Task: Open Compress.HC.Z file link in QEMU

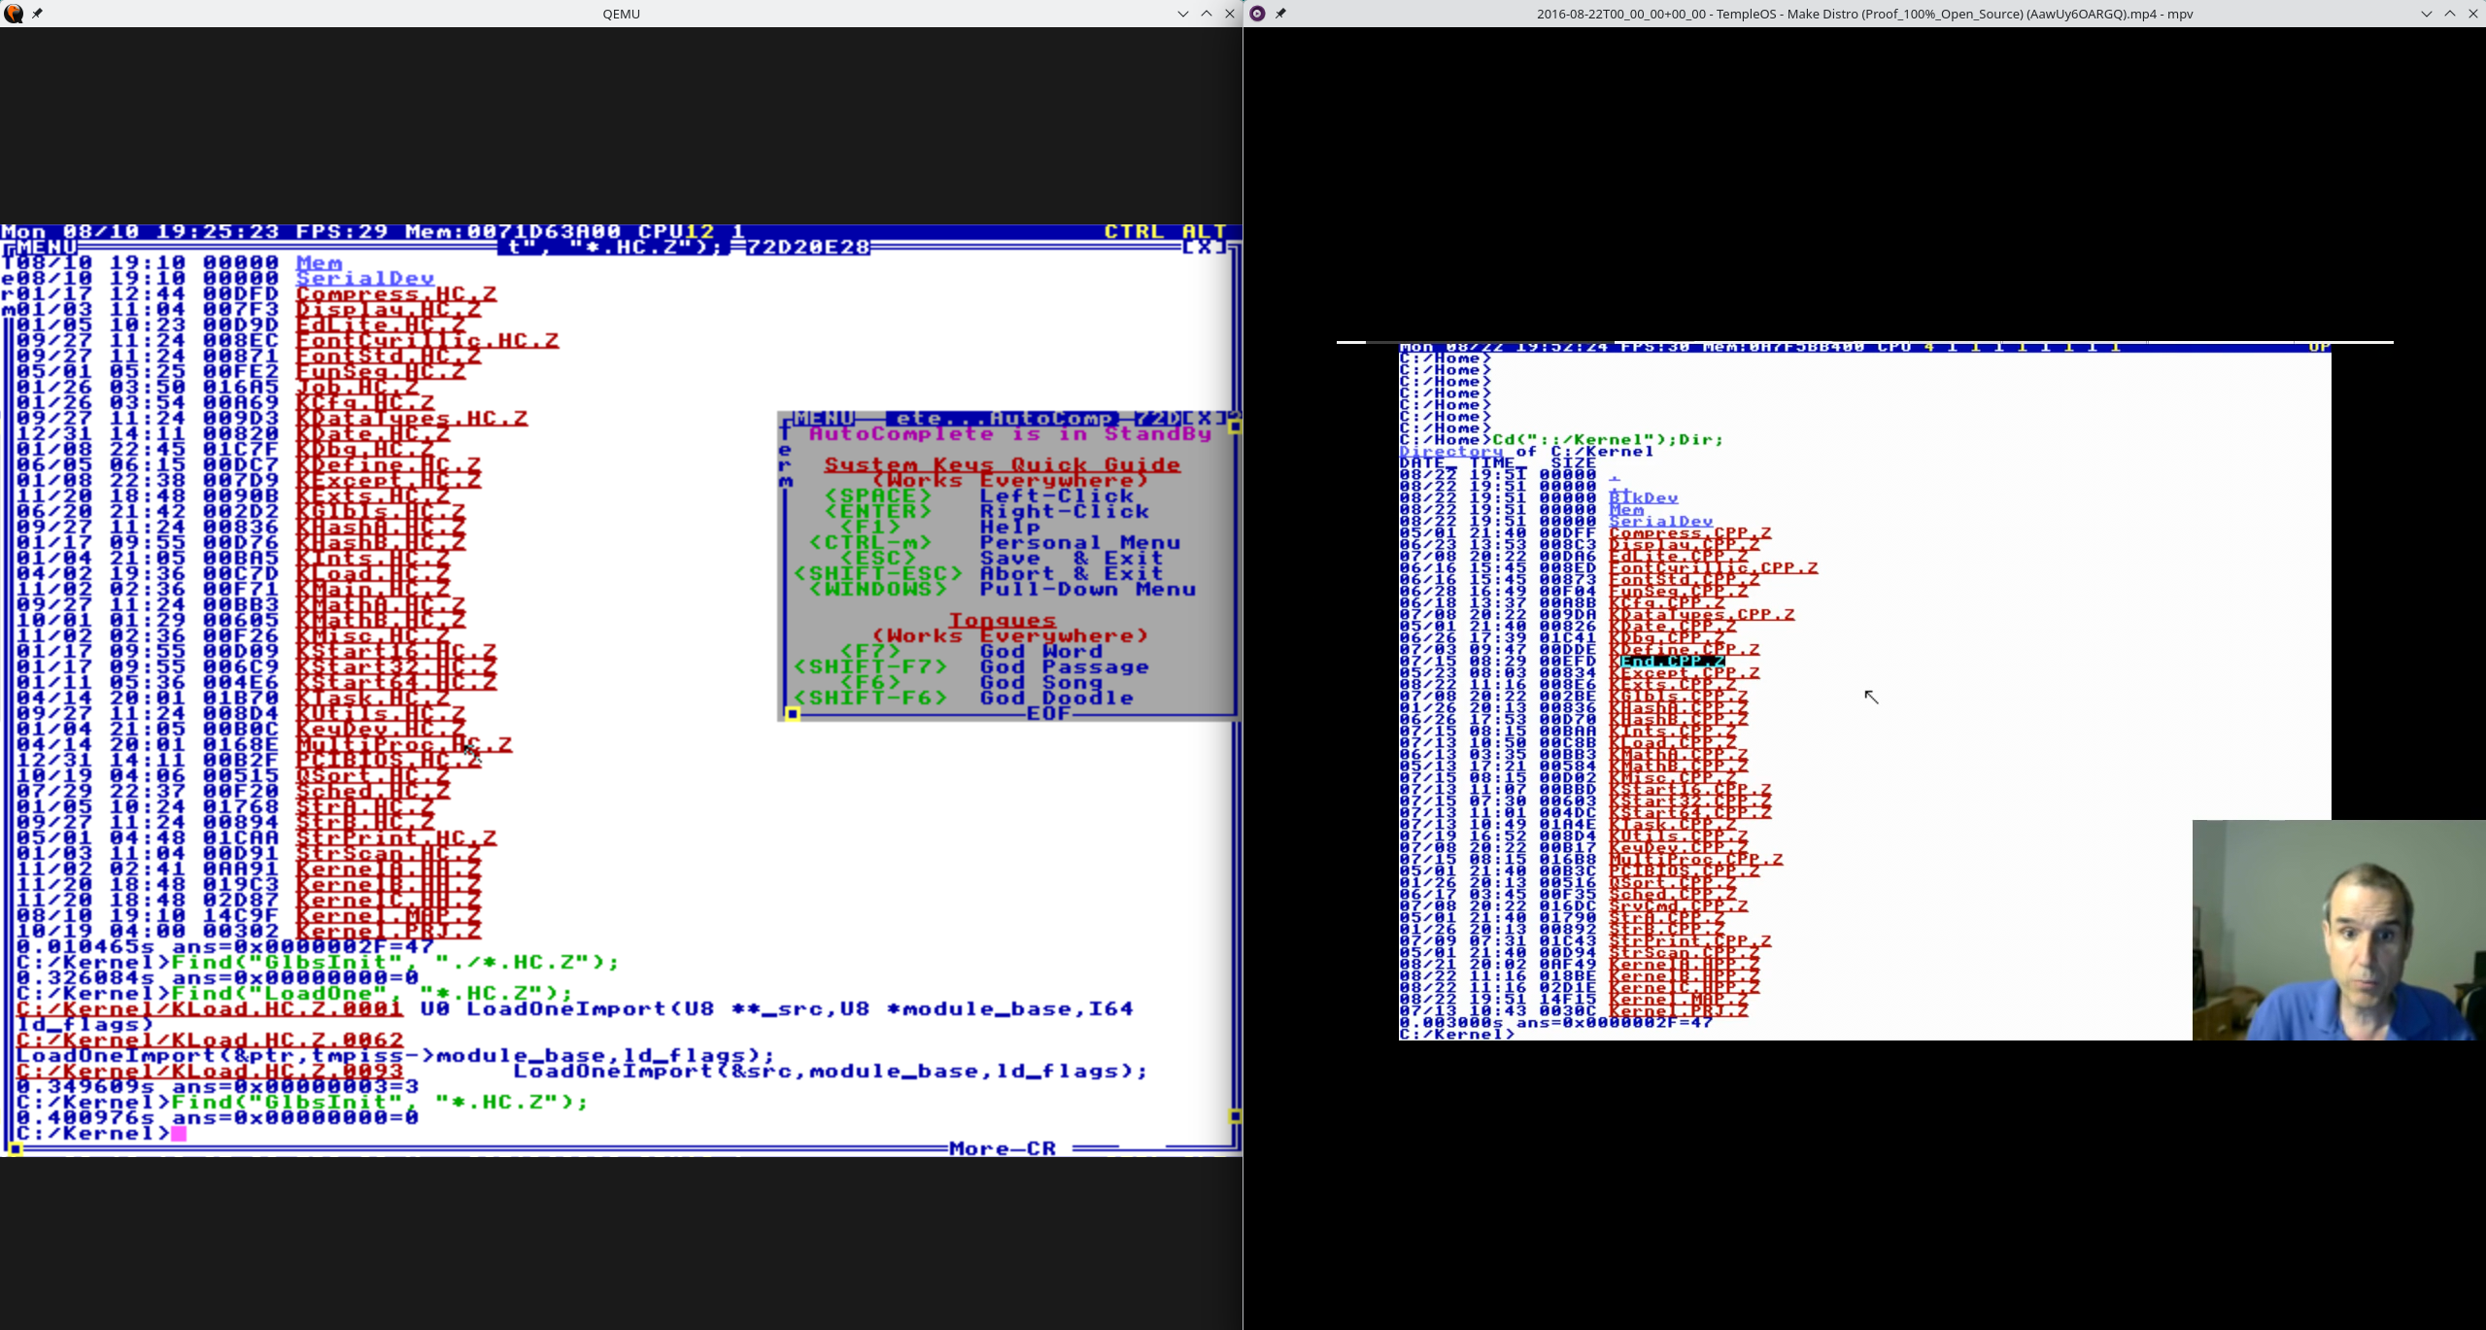Action: (x=396, y=294)
